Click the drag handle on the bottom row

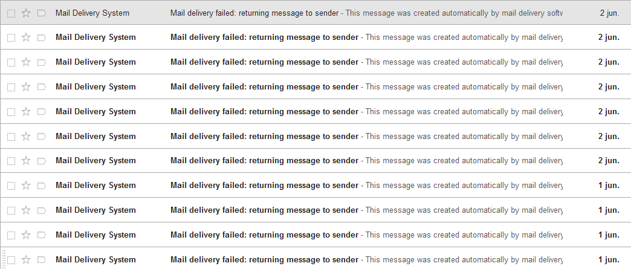2,260
